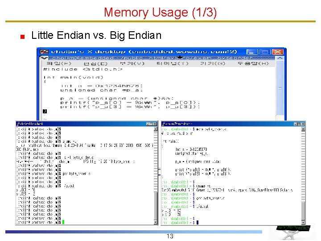
Task: Click the top-right control of the embedded terminal title bar
Action: 280,58
